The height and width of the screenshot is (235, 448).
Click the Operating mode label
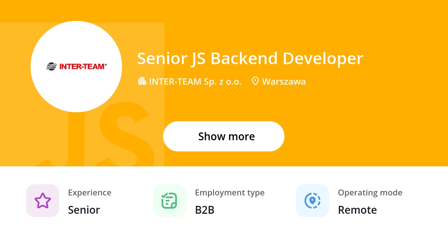(370, 193)
